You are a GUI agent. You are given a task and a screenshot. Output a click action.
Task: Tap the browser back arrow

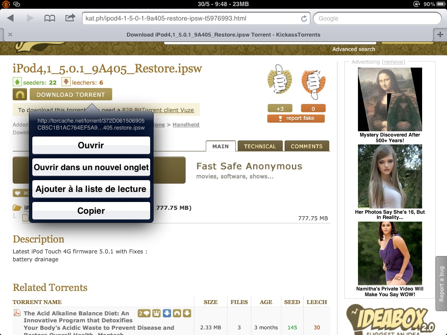[x=10, y=18]
